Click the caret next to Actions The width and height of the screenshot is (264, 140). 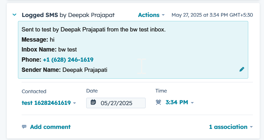tap(163, 15)
